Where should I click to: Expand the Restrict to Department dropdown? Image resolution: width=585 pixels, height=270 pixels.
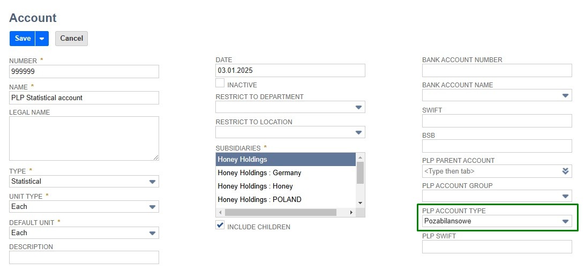pos(359,108)
